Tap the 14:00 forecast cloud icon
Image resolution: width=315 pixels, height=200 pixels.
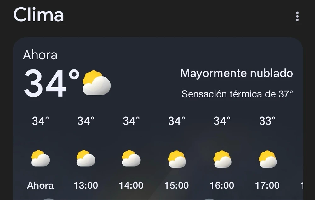click(131, 158)
